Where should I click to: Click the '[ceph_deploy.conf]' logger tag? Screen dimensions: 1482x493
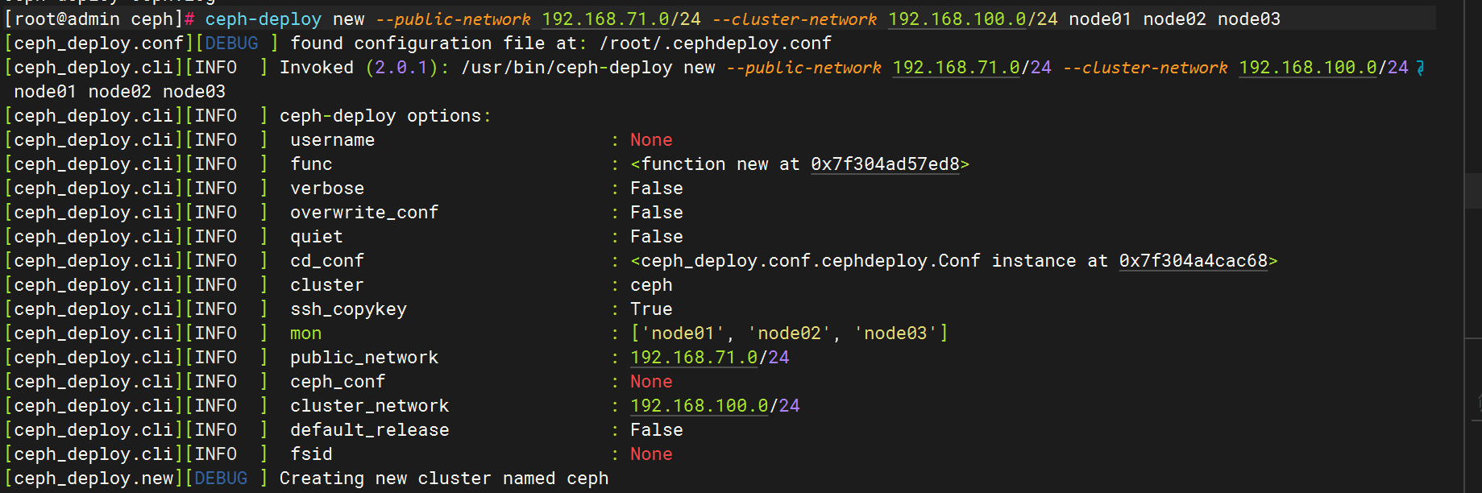point(99,43)
